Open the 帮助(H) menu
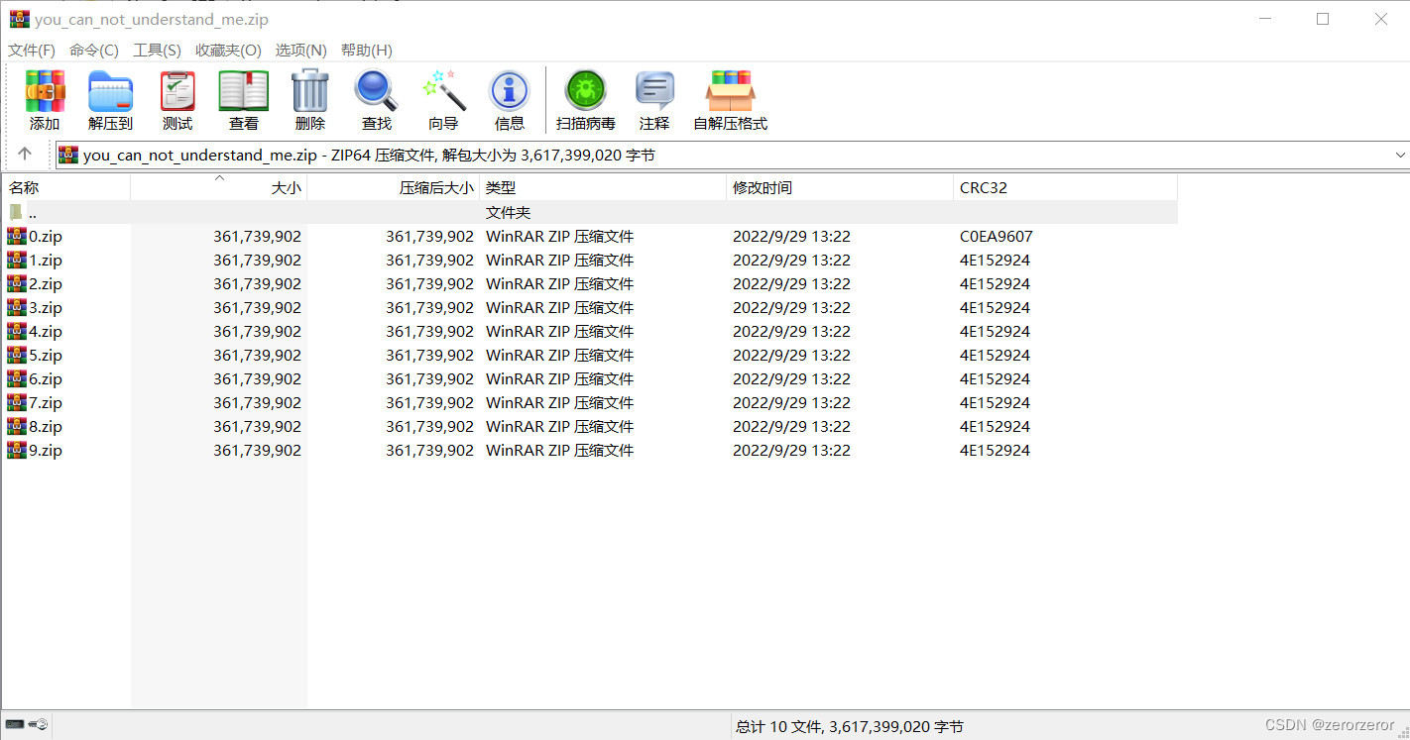 pos(366,50)
